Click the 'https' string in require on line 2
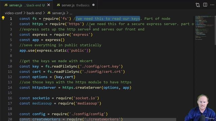 (74, 24)
